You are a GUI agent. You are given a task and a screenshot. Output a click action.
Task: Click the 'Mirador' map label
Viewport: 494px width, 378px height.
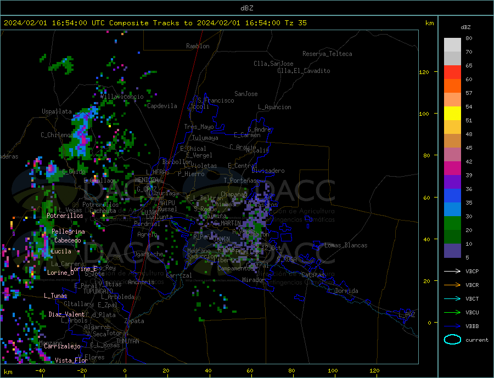point(254,280)
